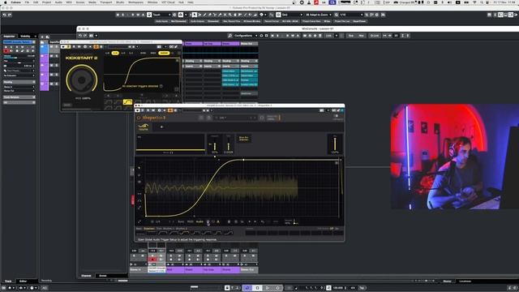Click the Play button in the transport bar
Viewport: 519px width, 292px height.
pyautogui.click(x=268, y=288)
